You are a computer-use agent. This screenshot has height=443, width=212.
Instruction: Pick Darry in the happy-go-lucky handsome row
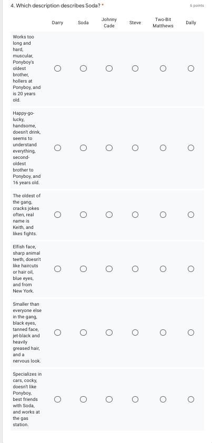tap(57, 148)
